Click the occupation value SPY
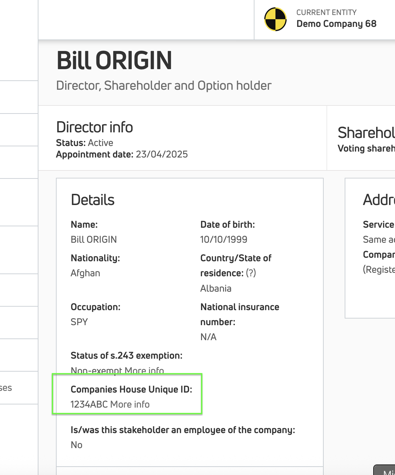Image resolution: width=395 pixels, height=475 pixels. 79,322
